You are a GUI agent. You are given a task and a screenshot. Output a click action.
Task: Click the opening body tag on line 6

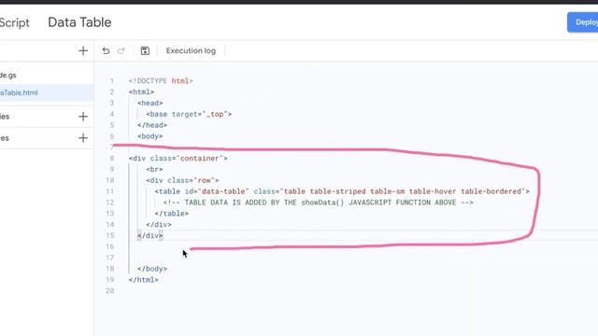[x=150, y=136]
